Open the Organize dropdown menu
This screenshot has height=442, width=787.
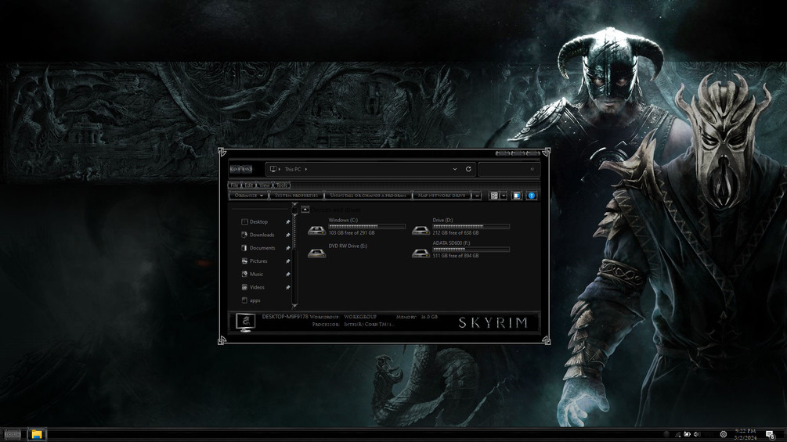tap(249, 196)
